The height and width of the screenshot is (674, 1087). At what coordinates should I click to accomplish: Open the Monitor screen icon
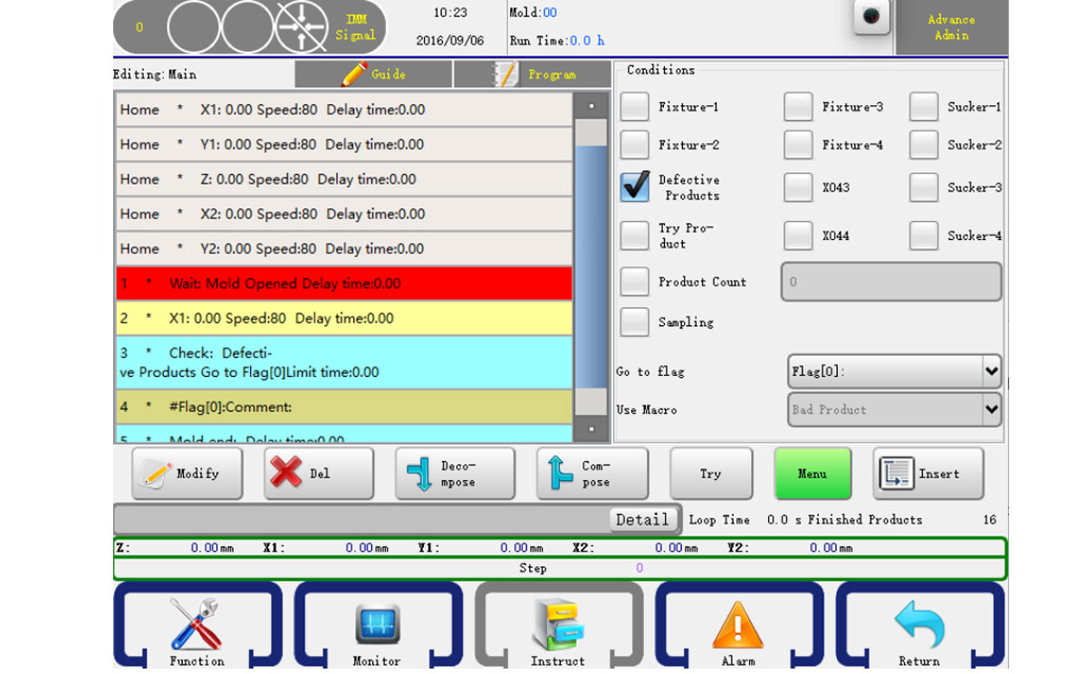[377, 624]
